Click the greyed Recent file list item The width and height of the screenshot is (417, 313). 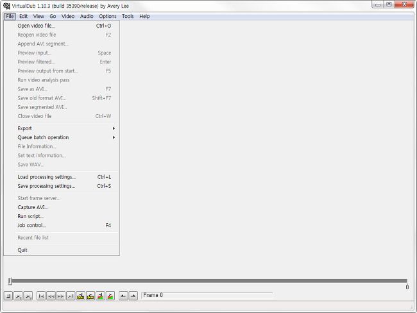click(x=62, y=238)
